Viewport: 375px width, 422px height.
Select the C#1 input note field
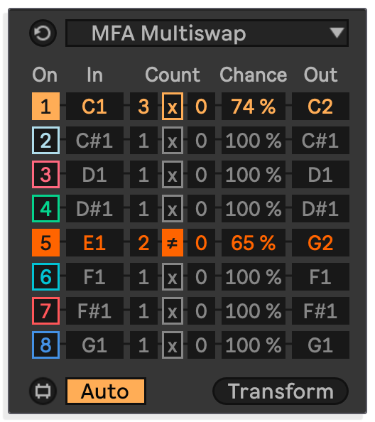(x=94, y=140)
